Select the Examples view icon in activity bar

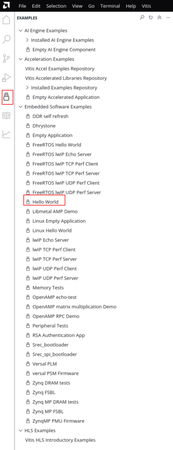pyautogui.click(x=7, y=97)
